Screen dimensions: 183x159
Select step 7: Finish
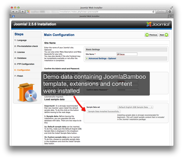tap(19, 76)
